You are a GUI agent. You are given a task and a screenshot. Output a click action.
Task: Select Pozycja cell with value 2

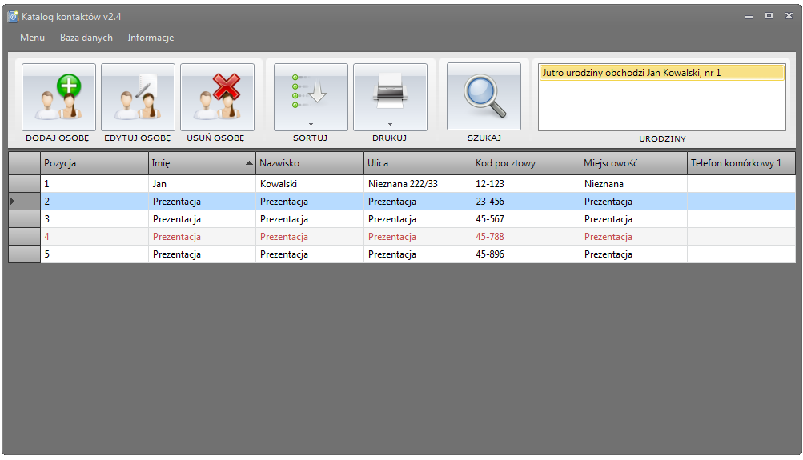(94, 202)
